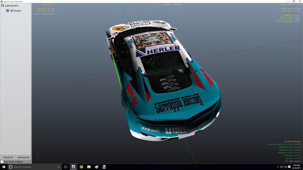Click the Check all button
Viewport: 303px width, 170px height.
click(8, 157)
